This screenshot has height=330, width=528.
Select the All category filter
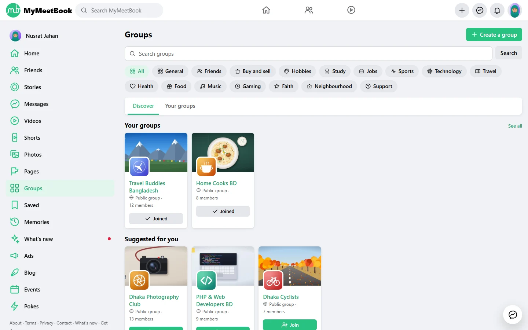tap(137, 71)
